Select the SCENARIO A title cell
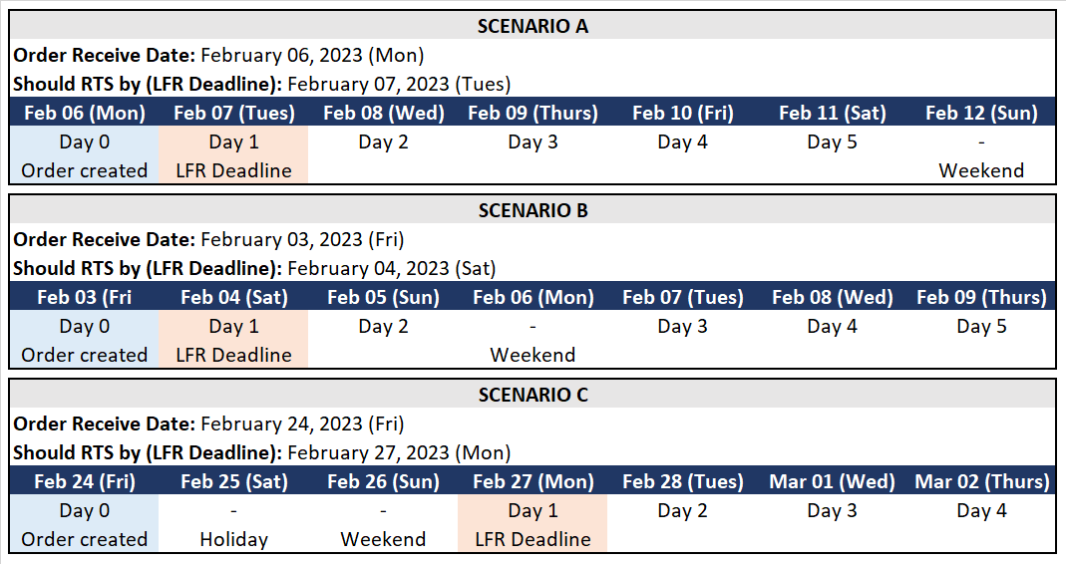 pos(533,26)
